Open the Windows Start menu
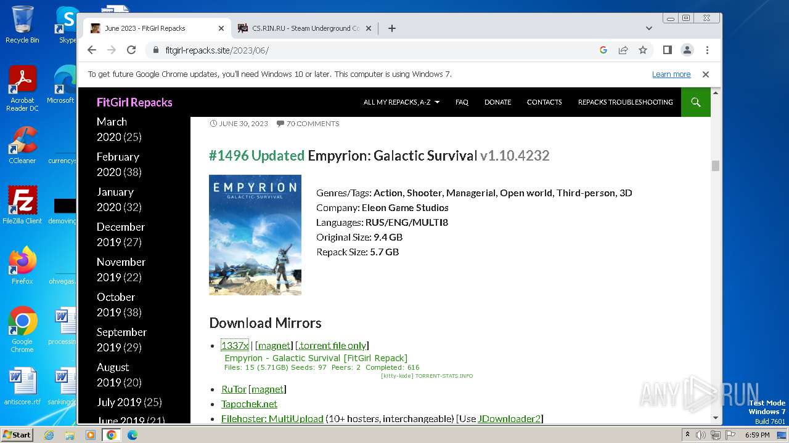The image size is (789, 443). [x=17, y=434]
